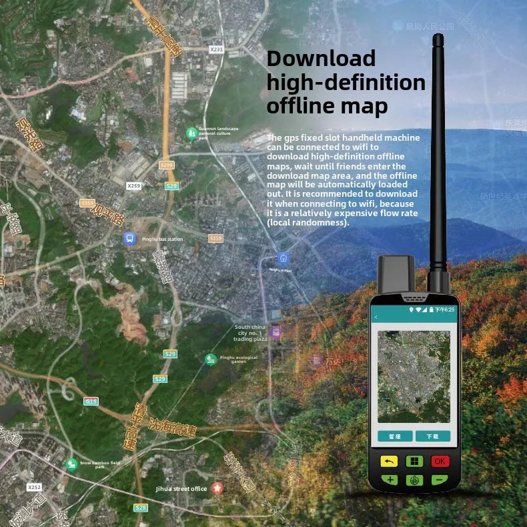Tap the green compass locate key
This screenshot has height=527, width=527.
tap(414, 480)
